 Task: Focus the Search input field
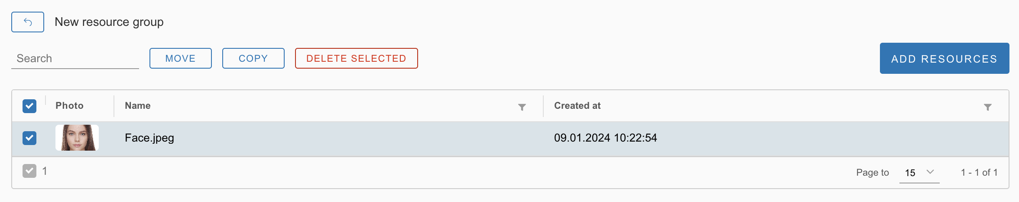click(75, 59)
